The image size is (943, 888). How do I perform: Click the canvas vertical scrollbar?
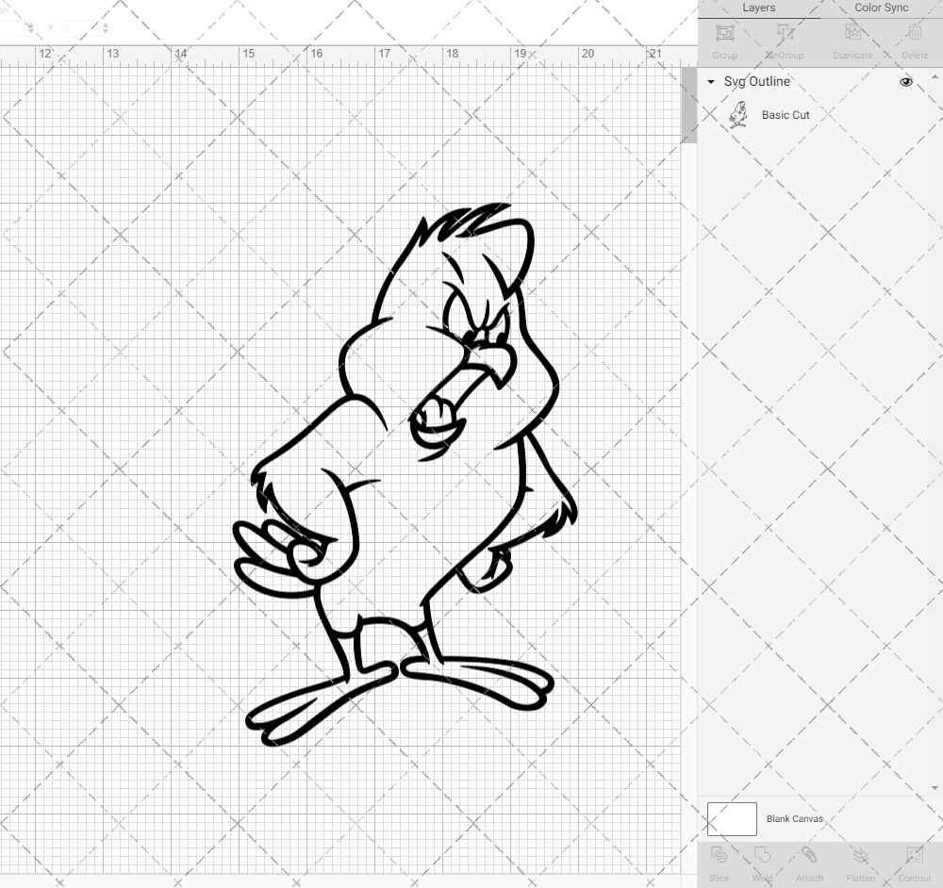coord(687,105)
